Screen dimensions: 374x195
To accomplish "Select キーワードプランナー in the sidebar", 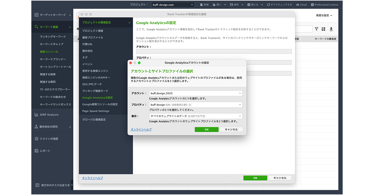I will [x=53, y=59].
